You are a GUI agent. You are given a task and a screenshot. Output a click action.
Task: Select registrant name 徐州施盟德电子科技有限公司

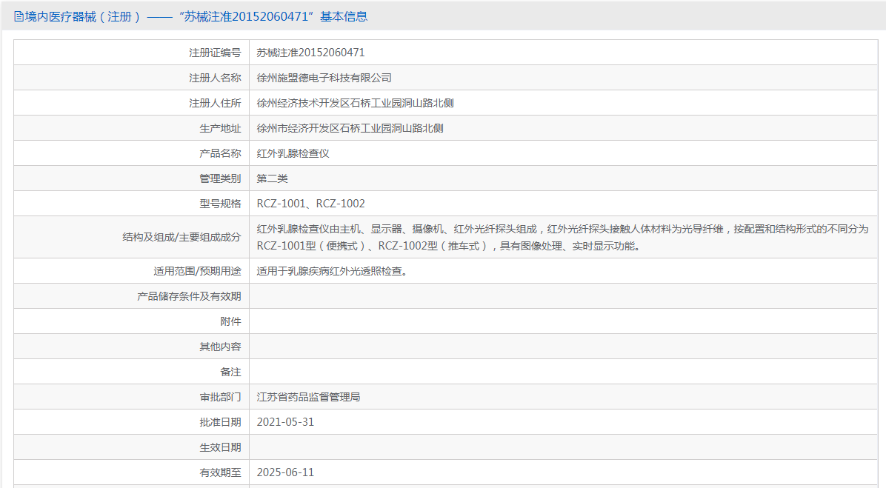coord(324,78)
